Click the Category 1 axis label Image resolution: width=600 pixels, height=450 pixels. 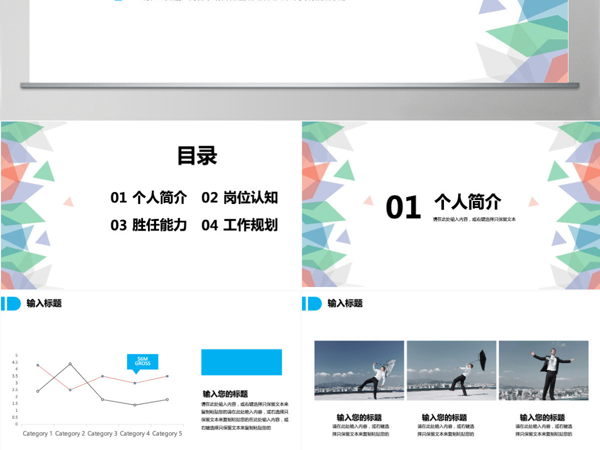[38, 433]
